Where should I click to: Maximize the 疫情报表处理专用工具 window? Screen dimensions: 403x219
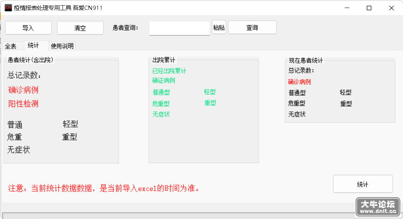[369, 8]
